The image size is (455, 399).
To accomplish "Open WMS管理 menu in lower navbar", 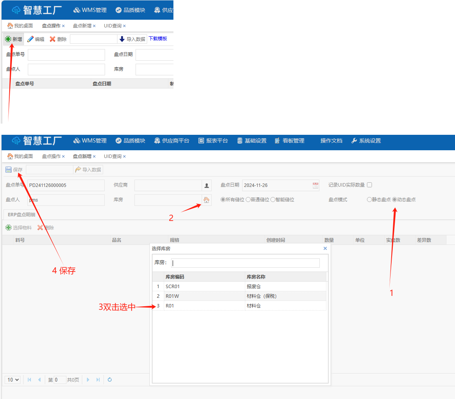I will tap(90, 141).
